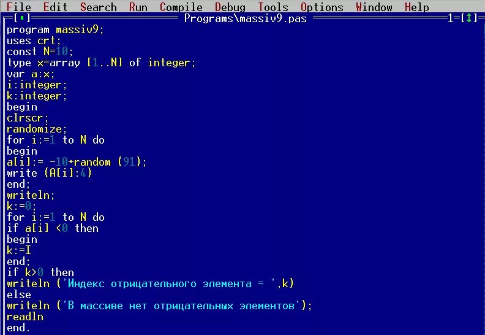Open the Debug menu
This screenshot has height=335, width=485.
click(x=230, y=7)
